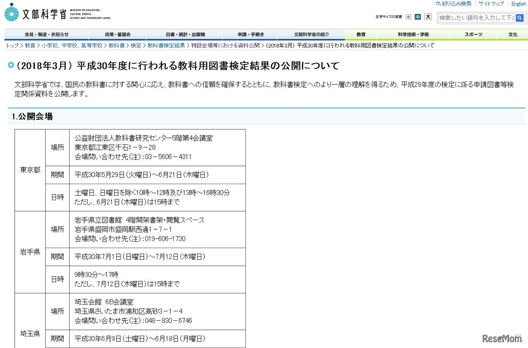Screen dimensions: 528x348
Task: Go to トップ in breadcrumb
Action: coord(12,45)
